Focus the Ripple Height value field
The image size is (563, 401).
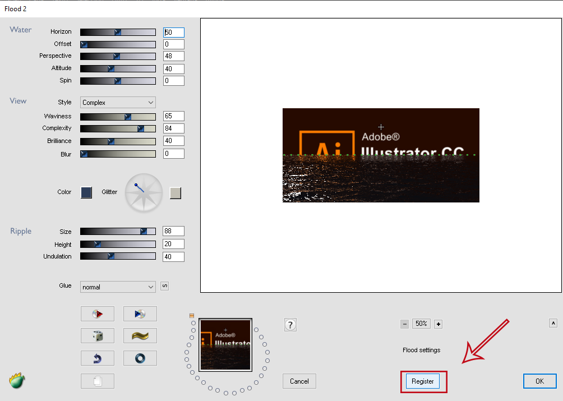pyautogui.click(x=173, y=244)
